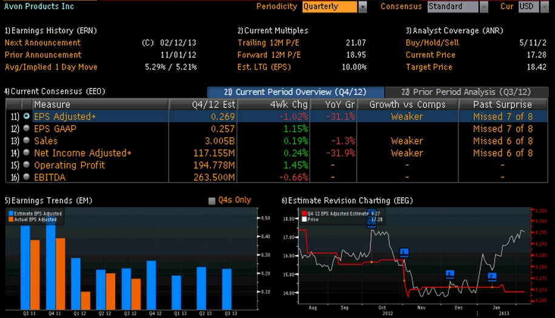Click the Q1 13 estimate bar in Earnings Trends
This screenshot has width=555, height=318.
(x=177, y=293)
